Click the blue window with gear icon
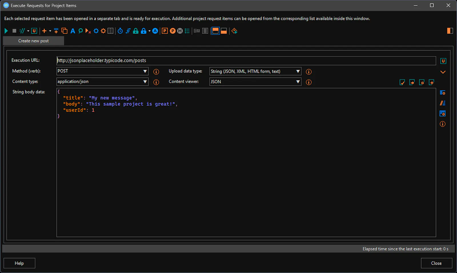The height and width of the screenshot is (273, 457). 442,114
